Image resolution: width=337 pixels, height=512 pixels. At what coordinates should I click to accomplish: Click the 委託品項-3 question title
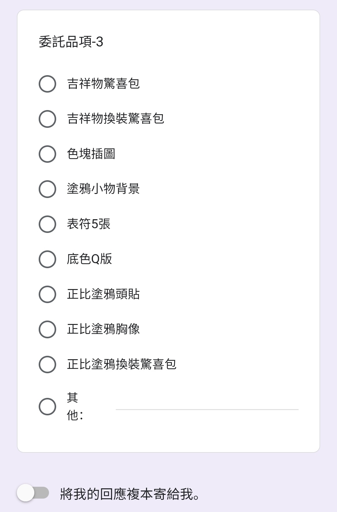coord(71,42)
